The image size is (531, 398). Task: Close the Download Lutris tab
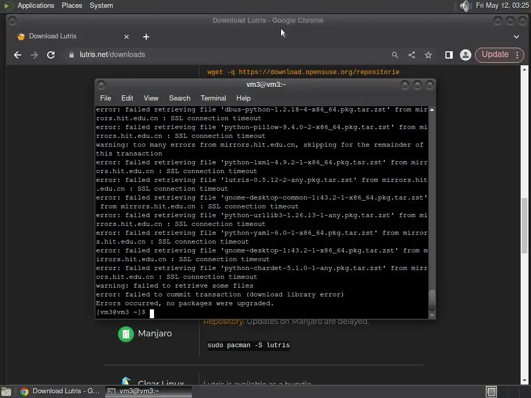click(x=127, y=37)
